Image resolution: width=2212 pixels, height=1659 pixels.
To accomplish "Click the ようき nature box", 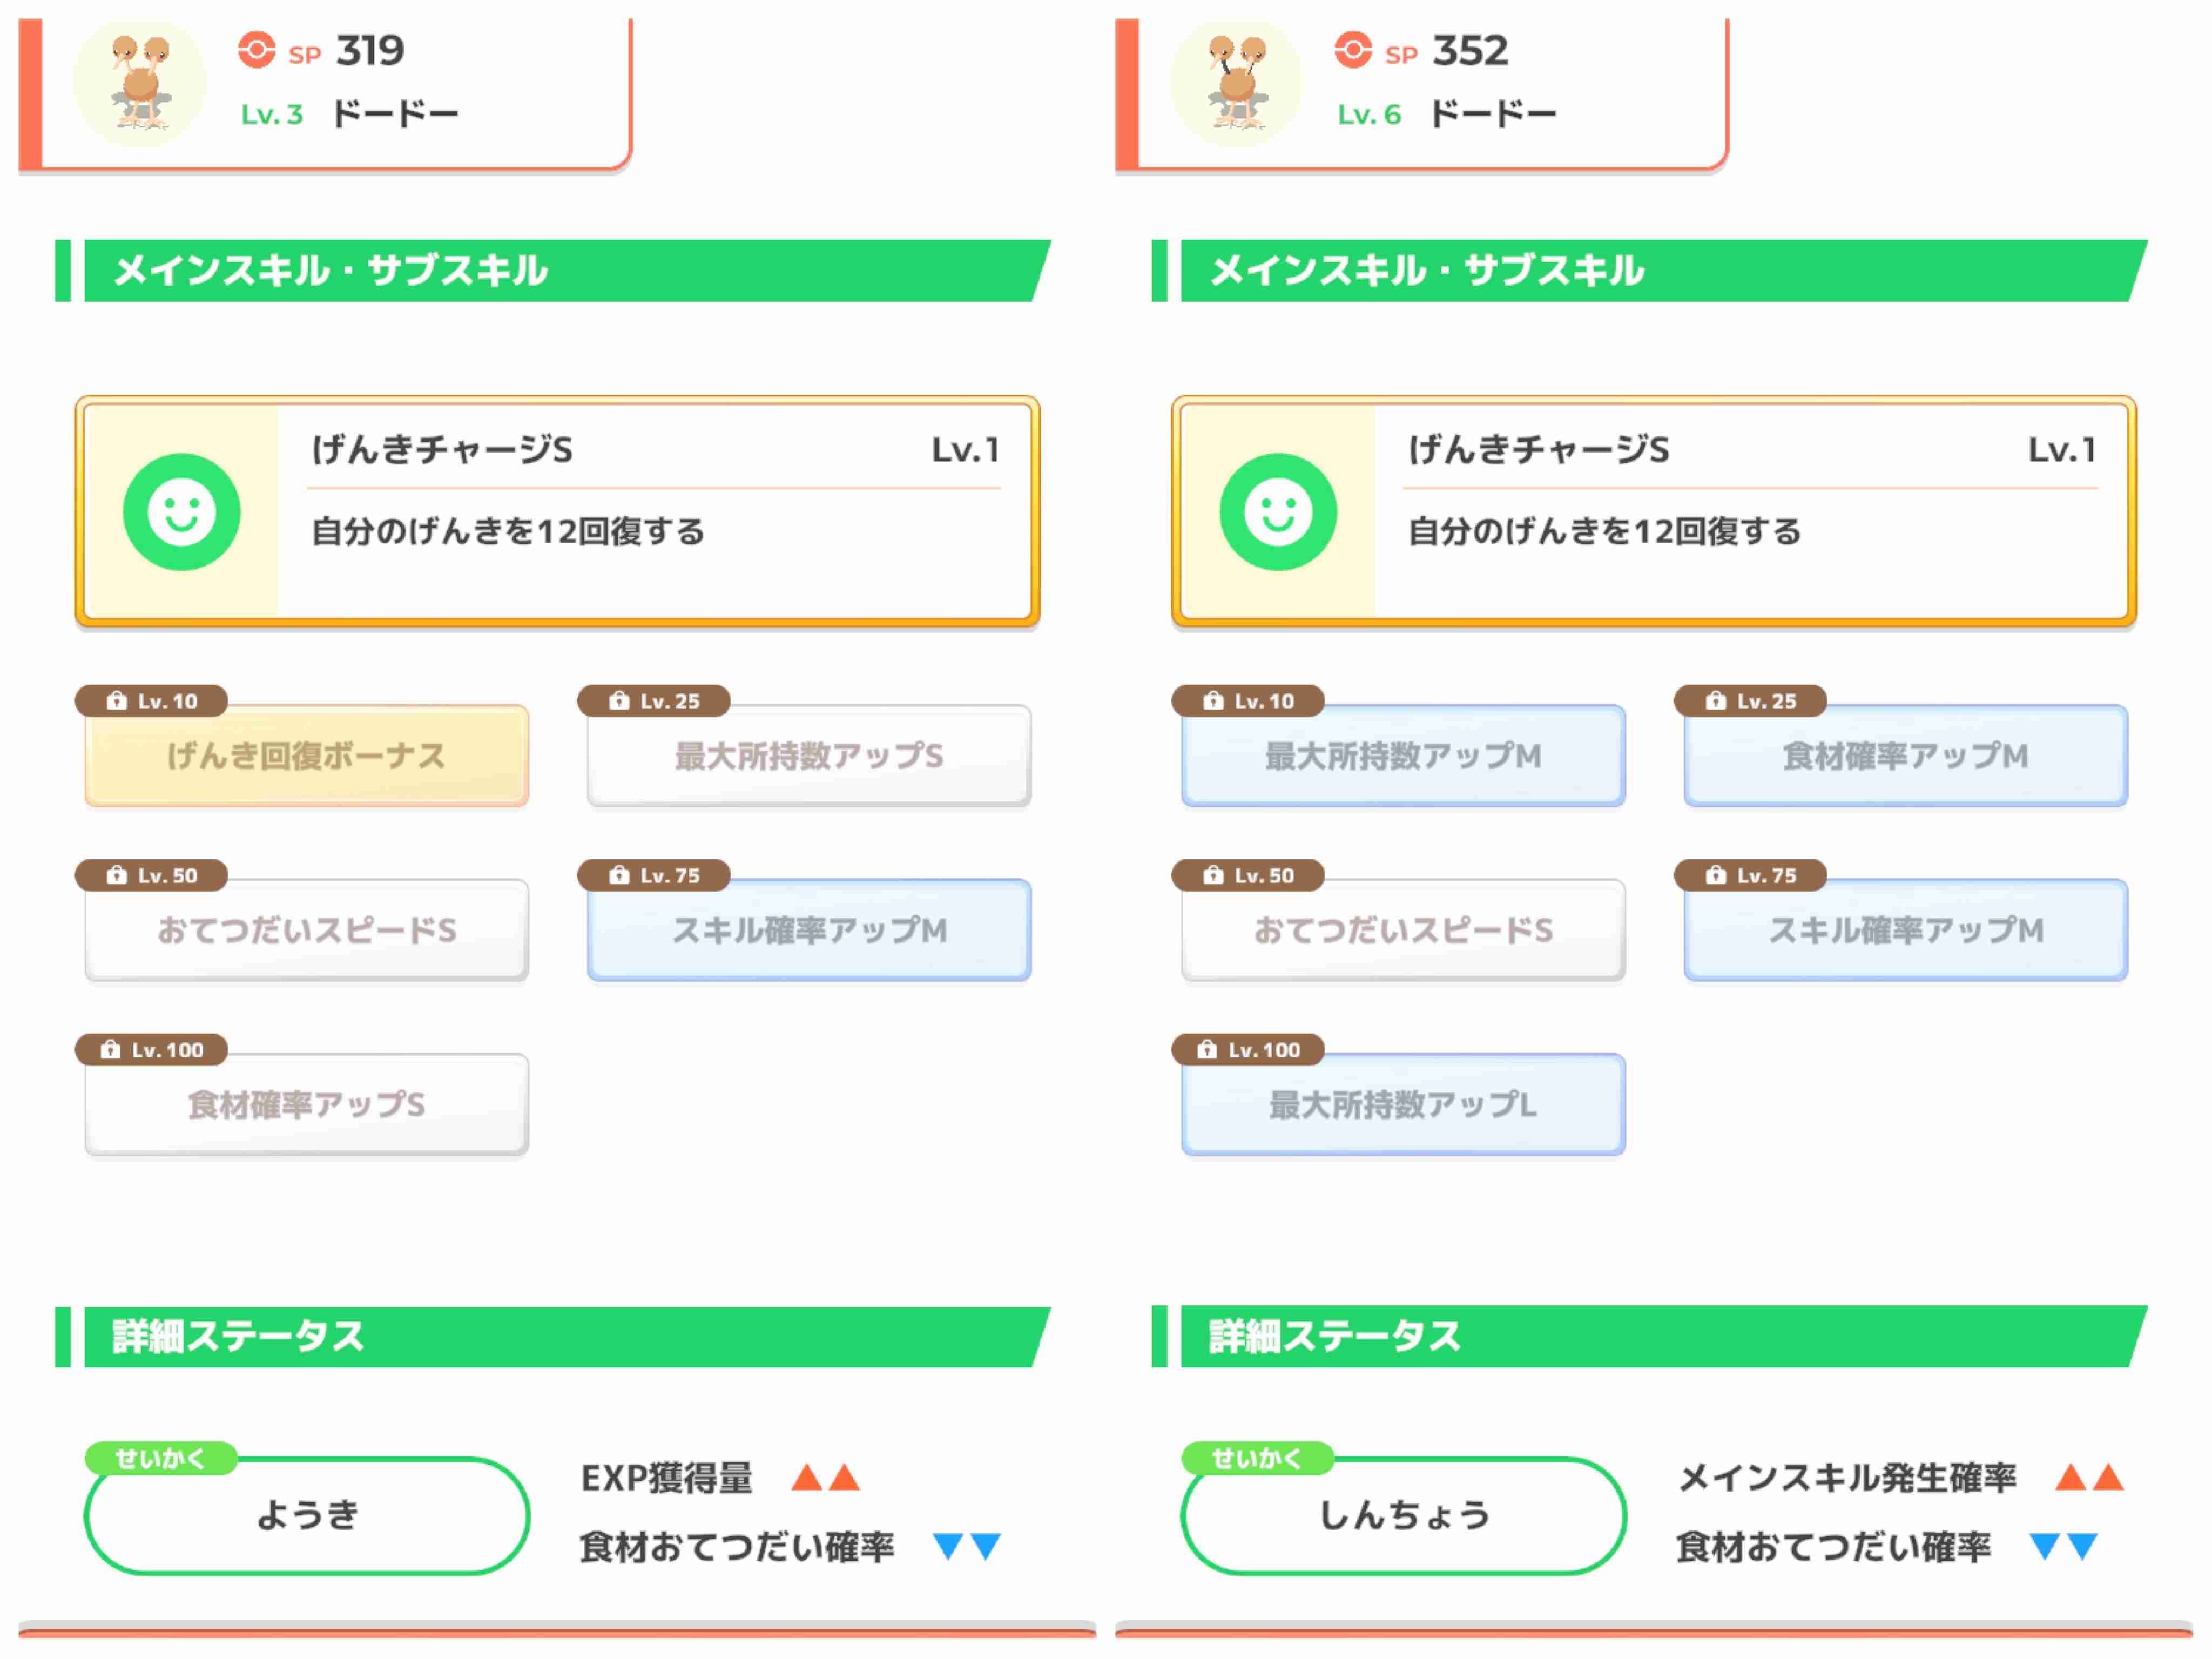I will 306,1515.
